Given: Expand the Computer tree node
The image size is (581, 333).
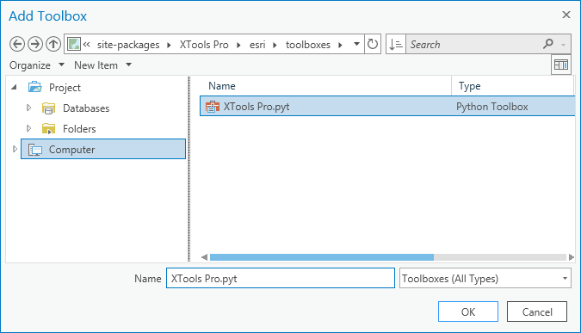Looking at the screenshot, I should pyautogui.click(x=15, y=149).
